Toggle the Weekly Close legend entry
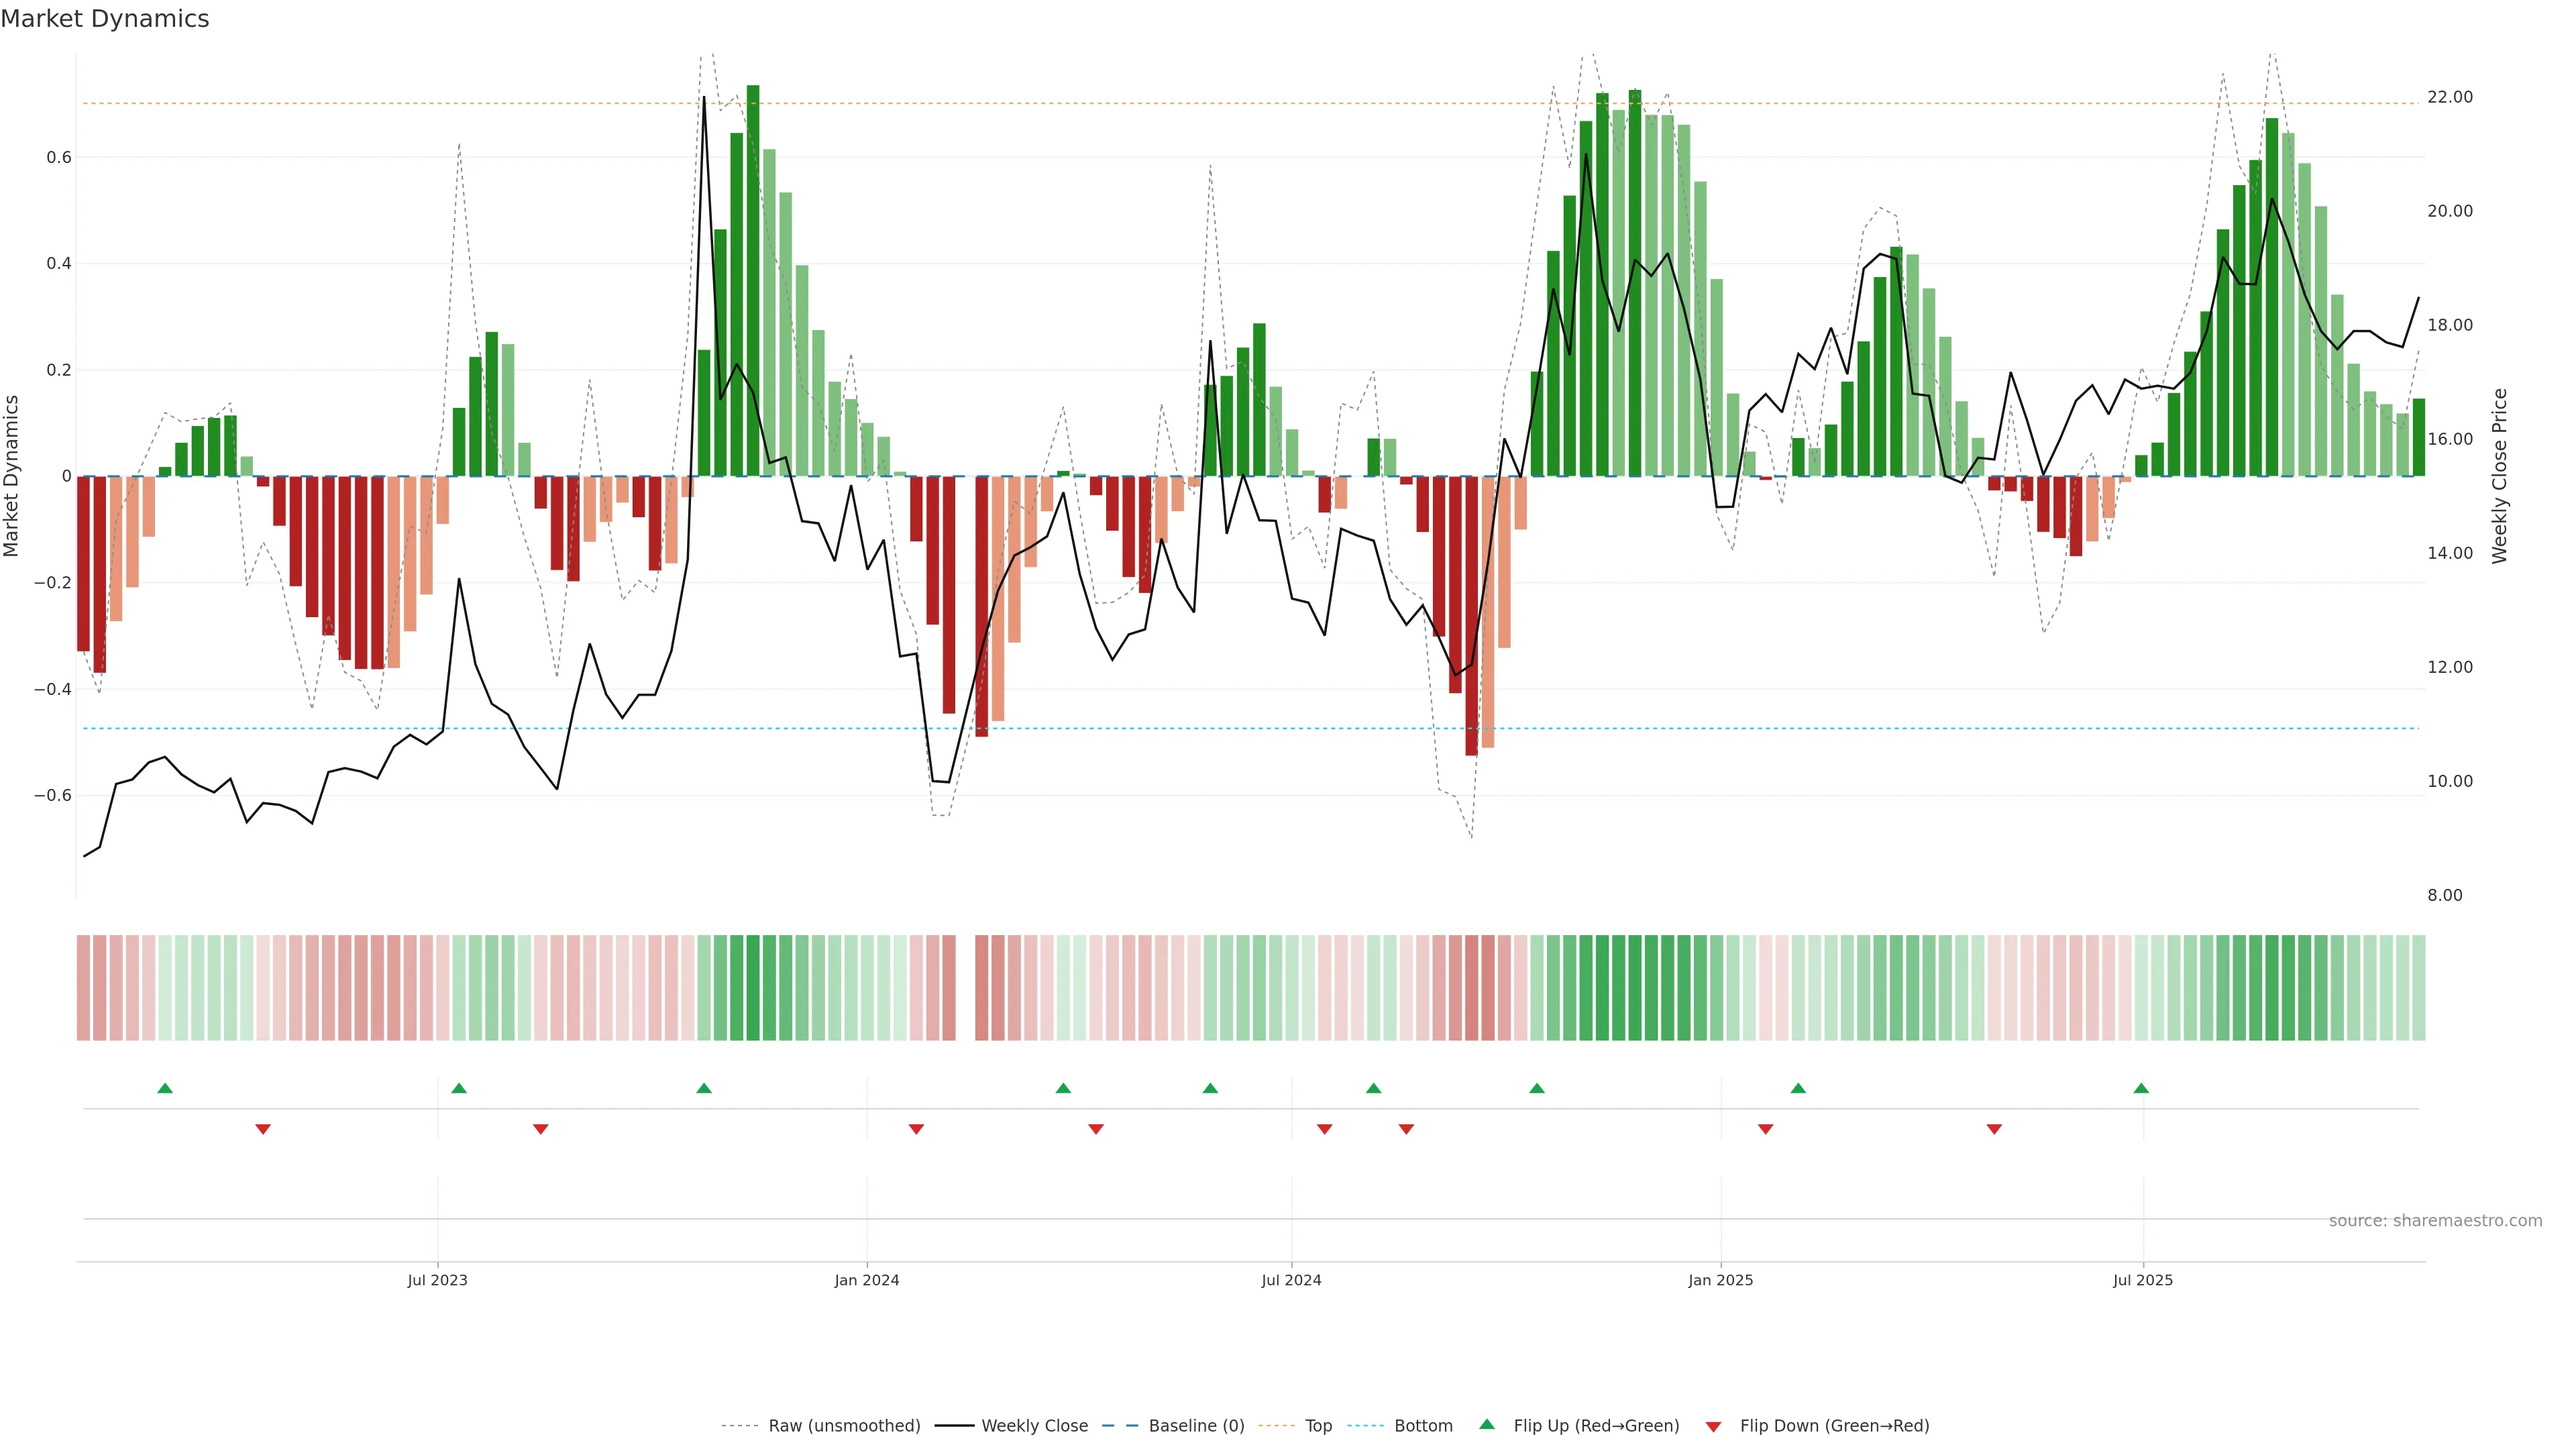This screenshot has height=1449, width=2576. [1034, 1426]
